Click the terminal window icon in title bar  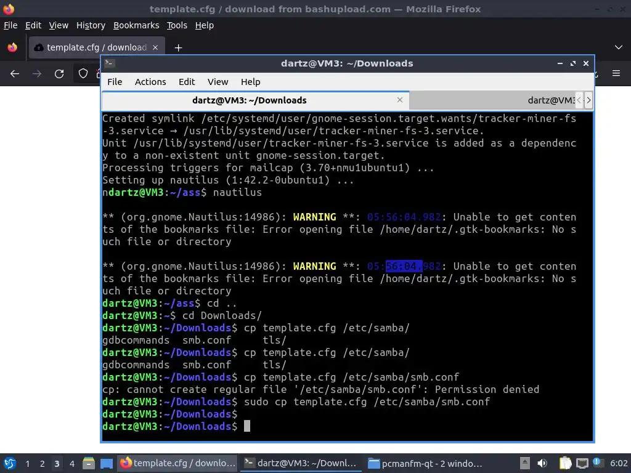(110, 63)
